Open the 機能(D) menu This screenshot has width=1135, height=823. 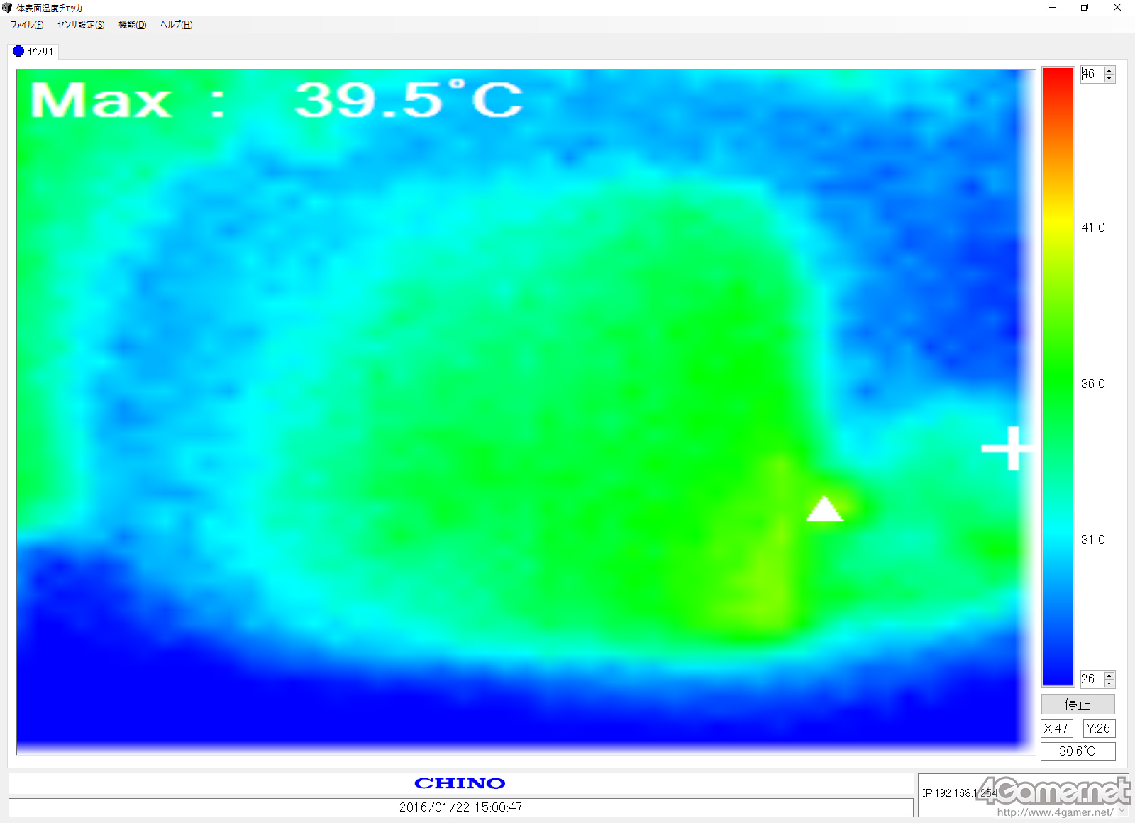[x=132, y=25]
